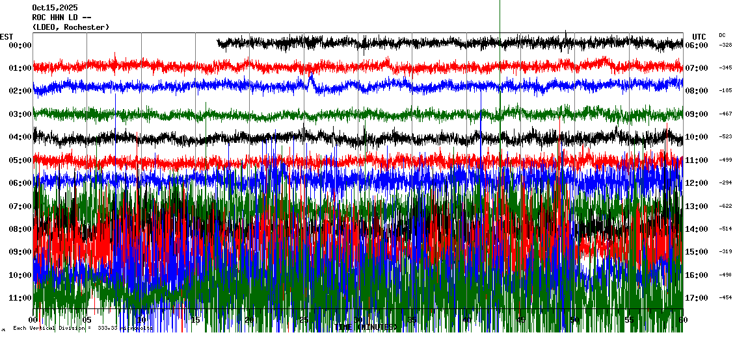
Task: Click the DC column header
Action: click(x=722, y=35)
